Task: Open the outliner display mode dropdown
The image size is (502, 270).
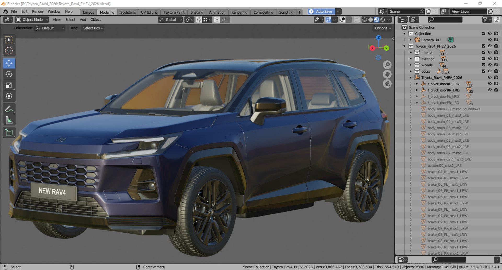Action: [x=402, y=20]
